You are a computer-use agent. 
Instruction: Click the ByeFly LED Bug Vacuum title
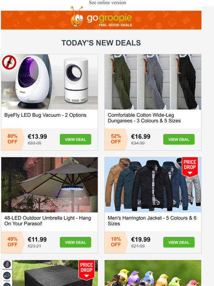(x=45, y=115)
